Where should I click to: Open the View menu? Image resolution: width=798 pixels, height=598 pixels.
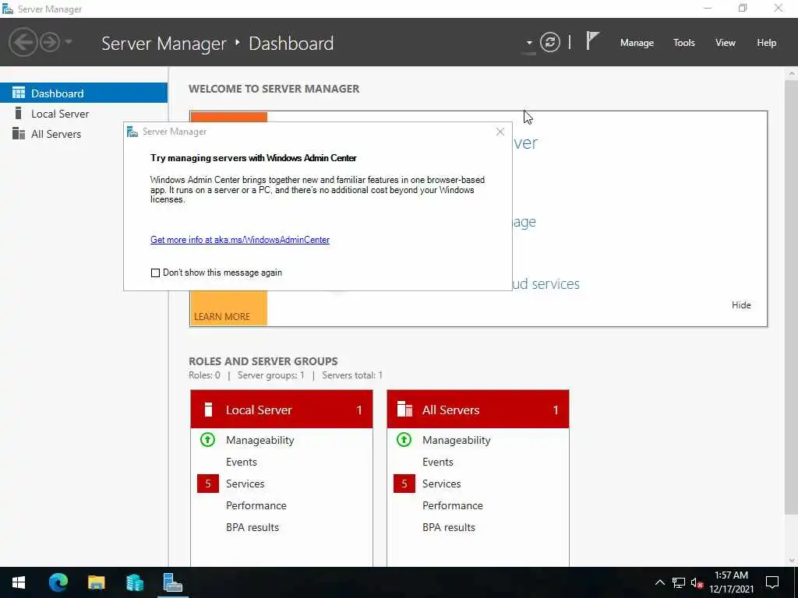tap(726, 43)
